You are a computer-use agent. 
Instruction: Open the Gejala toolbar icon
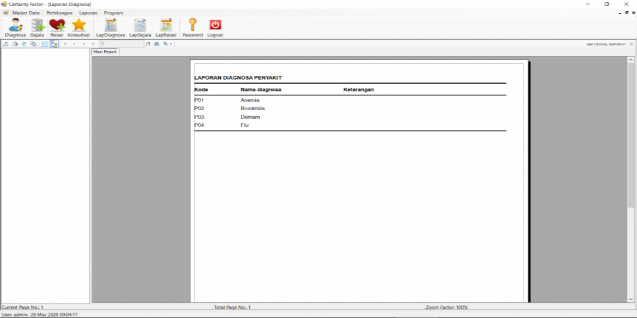tap(37, 28)
